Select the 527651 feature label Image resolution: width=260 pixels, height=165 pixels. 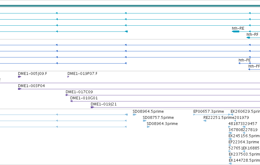236,148
